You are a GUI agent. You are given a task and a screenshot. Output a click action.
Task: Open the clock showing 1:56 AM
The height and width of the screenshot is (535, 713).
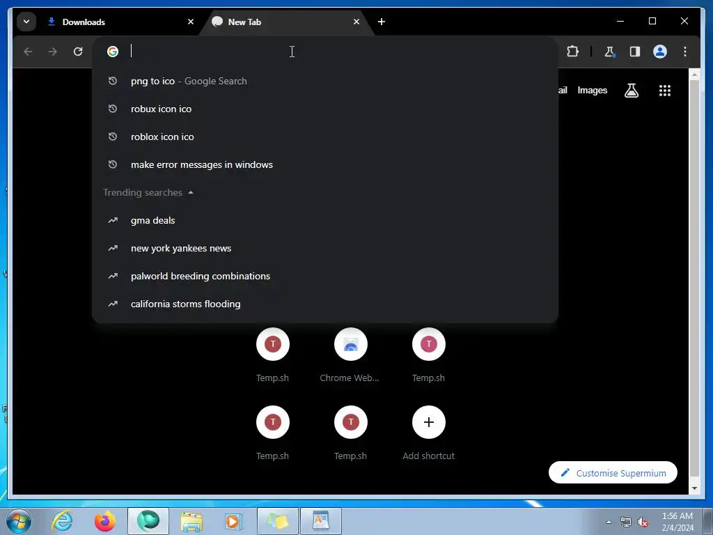677,522
